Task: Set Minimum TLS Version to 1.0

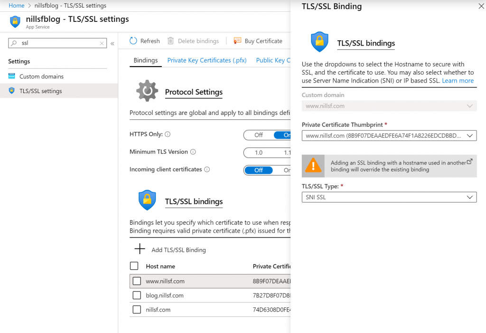Action: pos(259,152)
